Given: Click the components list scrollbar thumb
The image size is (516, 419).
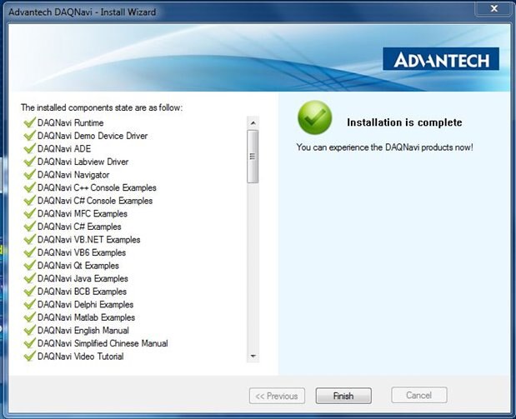Looking at the screenshot, I should coord(253,157).
